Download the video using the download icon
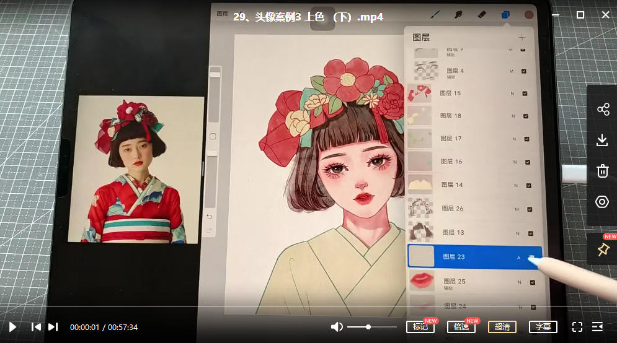Image resolution: width=617 pixels, height=343 pixels. coord(603,141)
